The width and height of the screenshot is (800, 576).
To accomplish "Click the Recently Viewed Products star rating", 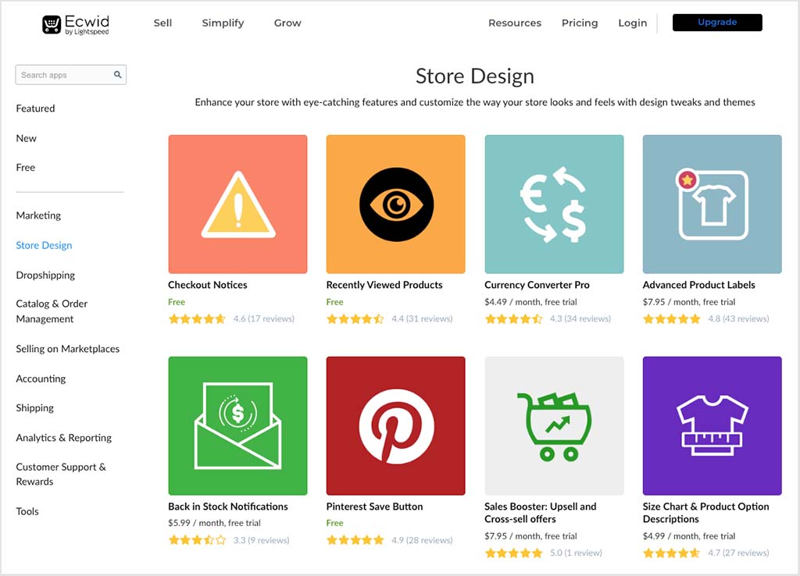I will [355, 319].
